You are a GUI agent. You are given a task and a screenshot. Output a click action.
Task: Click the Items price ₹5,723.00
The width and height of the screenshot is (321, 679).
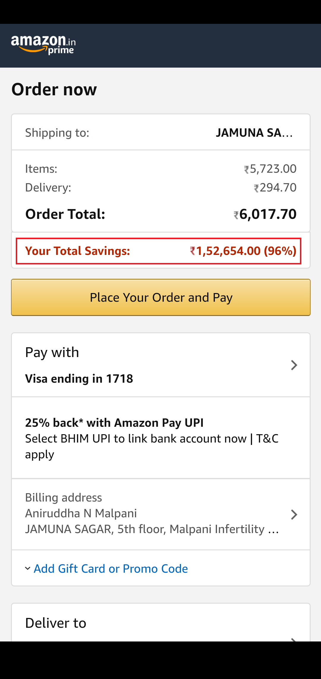click(x=270, y=169)
